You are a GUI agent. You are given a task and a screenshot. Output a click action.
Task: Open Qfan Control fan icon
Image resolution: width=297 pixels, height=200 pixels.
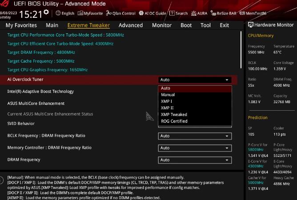(x=108, y=13)
